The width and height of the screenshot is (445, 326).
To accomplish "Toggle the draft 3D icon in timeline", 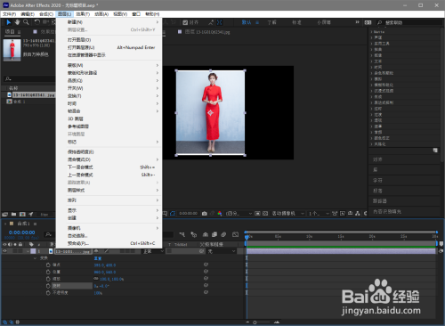I will [194, 234].
